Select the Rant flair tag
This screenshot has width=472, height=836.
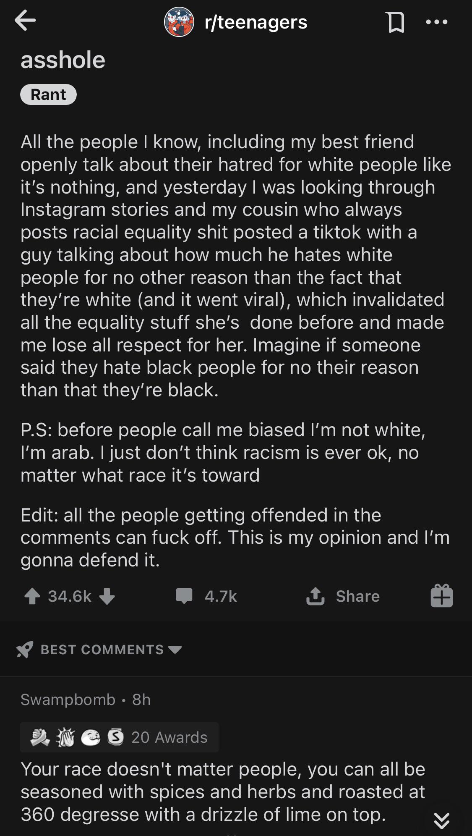(x=48, y=94)
